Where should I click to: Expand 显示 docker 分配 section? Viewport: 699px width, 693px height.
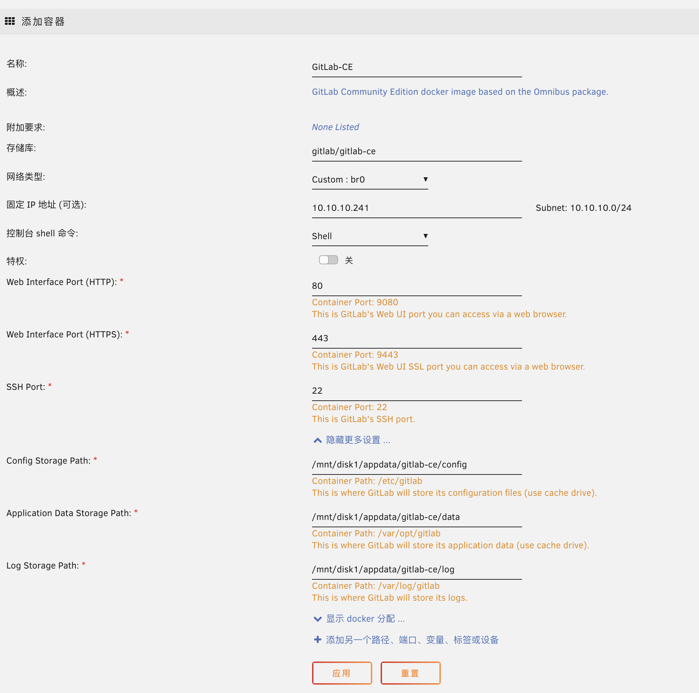[359, 619]
